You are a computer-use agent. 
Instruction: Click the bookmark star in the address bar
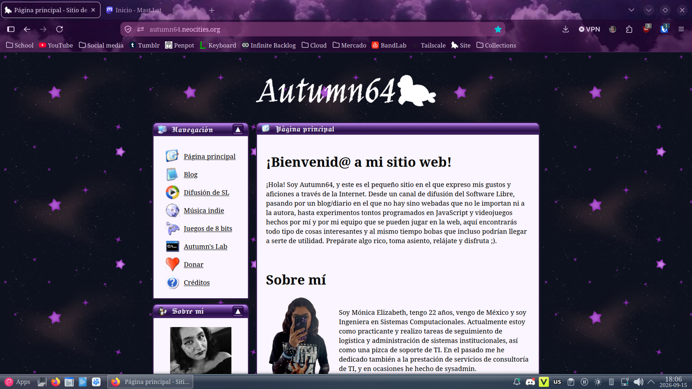tap(498, 30)
